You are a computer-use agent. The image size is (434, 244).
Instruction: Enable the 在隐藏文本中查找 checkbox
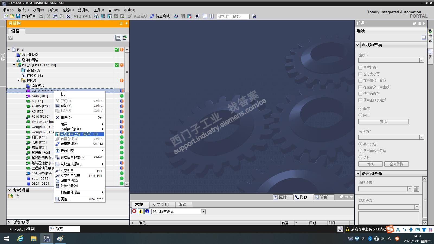point(360,87)
